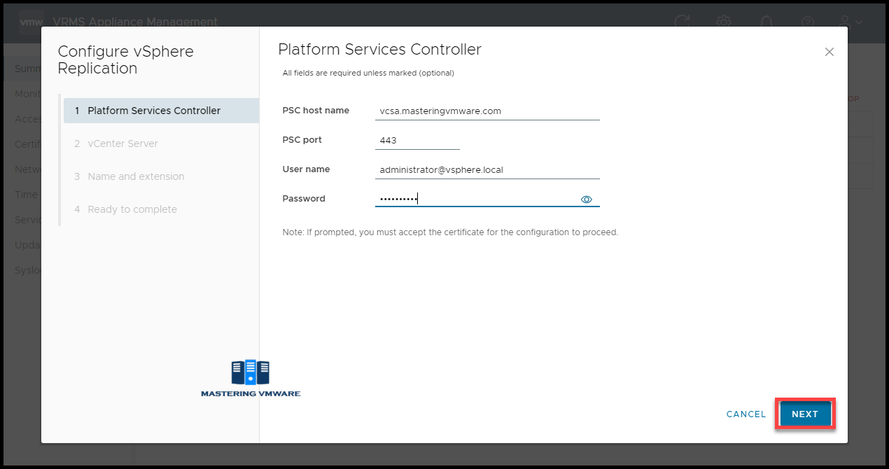Click the PSC port field
This screenshot has width=889, height=469.
417,140
